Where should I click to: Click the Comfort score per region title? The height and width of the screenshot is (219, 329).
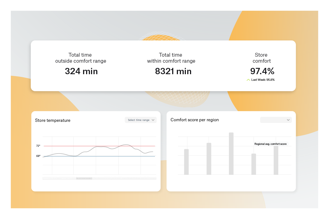click(195, 120)
